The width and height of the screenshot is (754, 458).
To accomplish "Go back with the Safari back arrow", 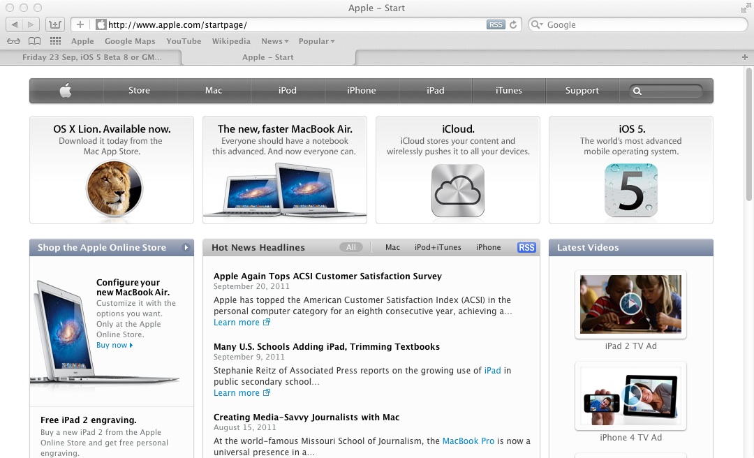I will pos(15,24).
